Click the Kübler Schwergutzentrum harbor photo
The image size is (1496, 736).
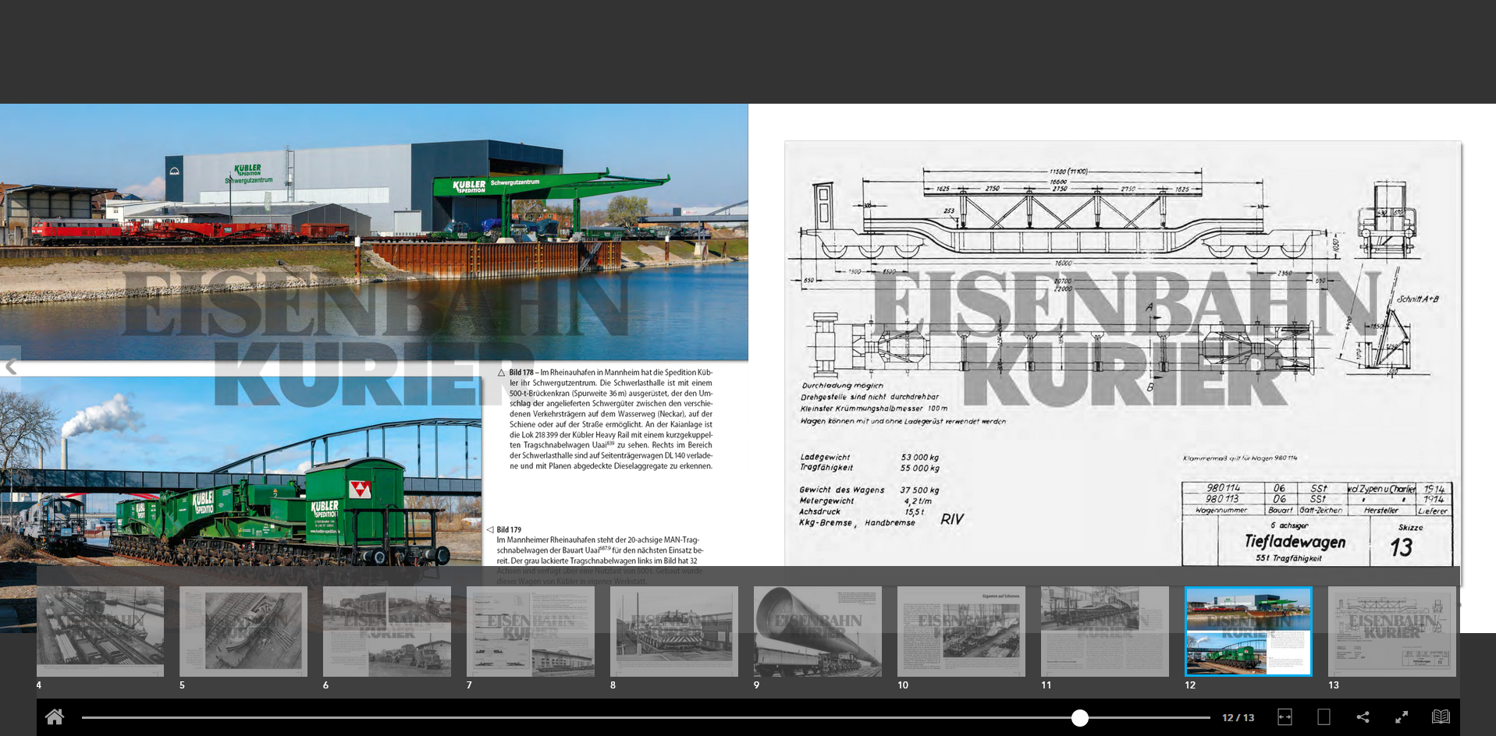(374, 232)
